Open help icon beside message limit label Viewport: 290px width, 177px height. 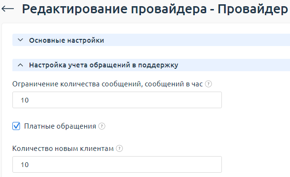coord(209,84)
